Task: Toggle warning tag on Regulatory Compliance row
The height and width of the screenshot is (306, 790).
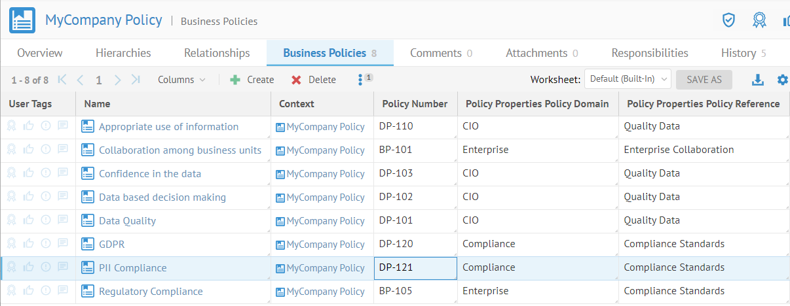Action: point(46,291)
